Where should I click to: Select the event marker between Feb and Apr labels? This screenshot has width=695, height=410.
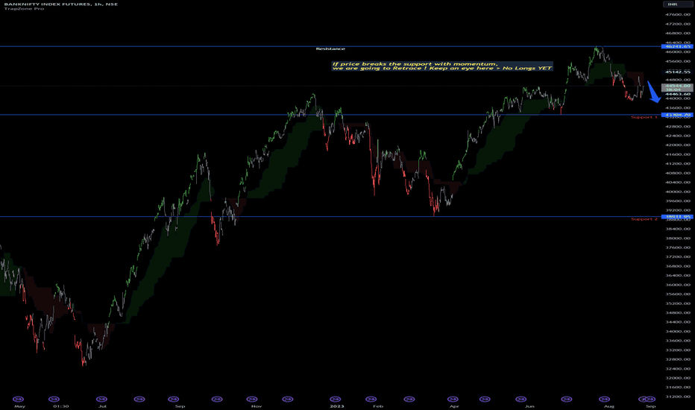point(409,399)
